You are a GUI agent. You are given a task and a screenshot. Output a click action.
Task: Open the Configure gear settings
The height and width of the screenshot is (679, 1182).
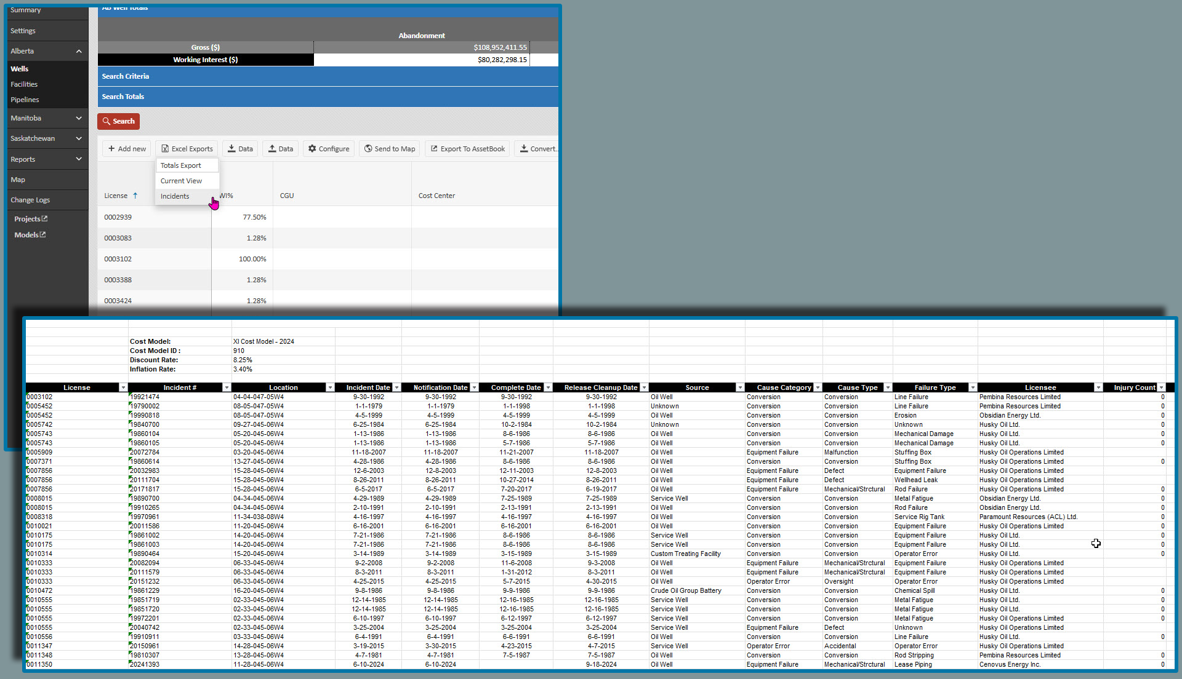pos(329,149)
